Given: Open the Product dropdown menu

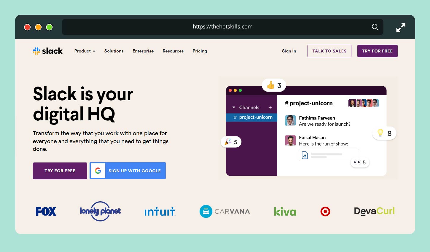Looking at the screenshot, I should click(x=85, y=51).
